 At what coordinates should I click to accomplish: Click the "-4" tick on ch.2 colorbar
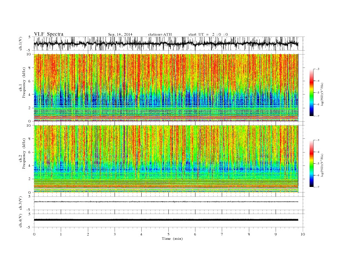(318, 152)
